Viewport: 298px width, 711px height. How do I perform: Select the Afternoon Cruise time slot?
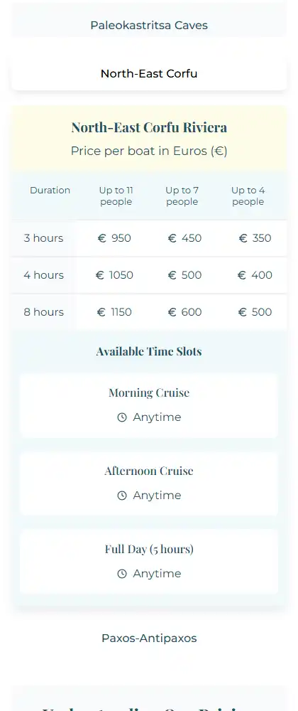coord(149,483)
